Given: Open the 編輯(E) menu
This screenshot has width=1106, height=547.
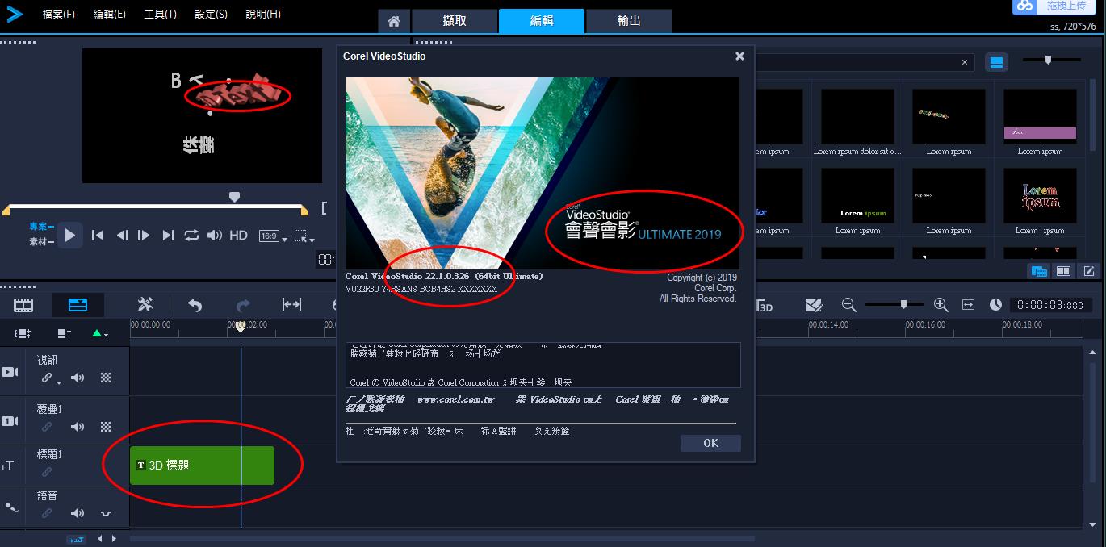Looking at the screenshot, I should (109, 15).
